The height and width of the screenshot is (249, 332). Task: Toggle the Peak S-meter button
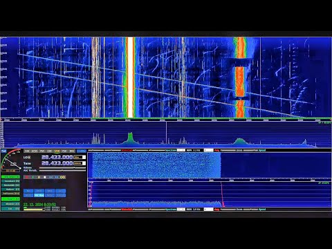pos(3,151)
